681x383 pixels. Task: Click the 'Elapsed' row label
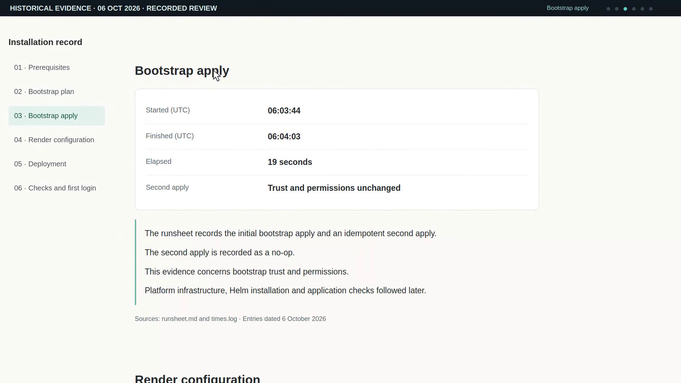pos(159,161)
